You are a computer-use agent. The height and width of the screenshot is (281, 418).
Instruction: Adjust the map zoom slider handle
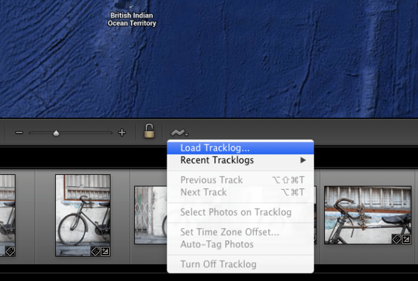(x=56, y=133)
